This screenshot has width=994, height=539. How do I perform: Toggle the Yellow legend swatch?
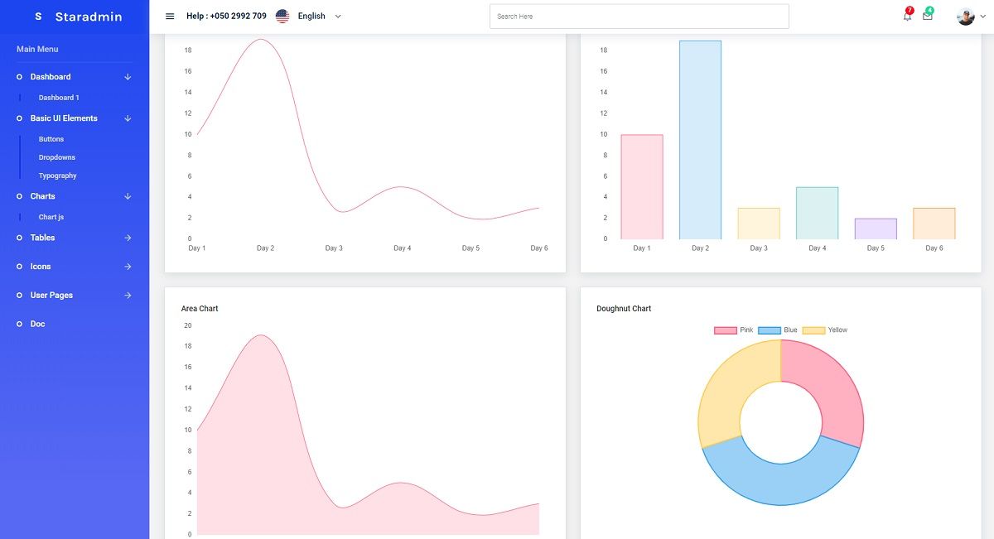coord(814,330)
